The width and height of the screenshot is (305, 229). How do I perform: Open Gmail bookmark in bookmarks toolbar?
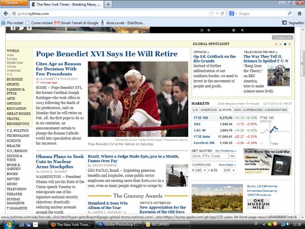click(76, 23)
